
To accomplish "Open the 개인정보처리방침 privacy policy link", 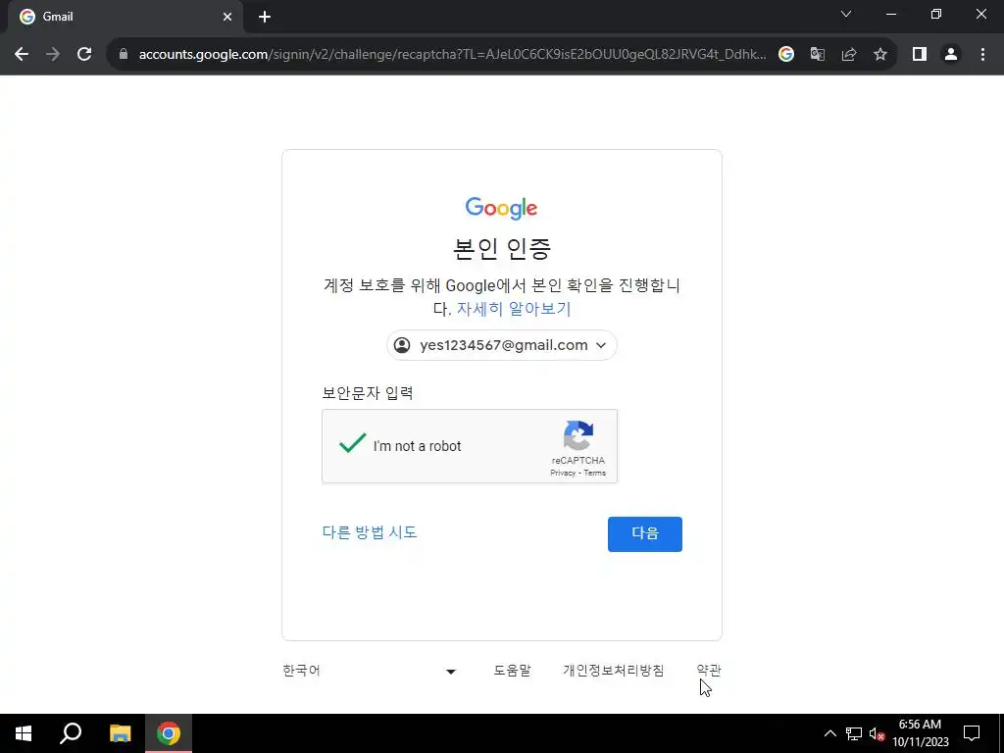I will click(x=614, y=671).
